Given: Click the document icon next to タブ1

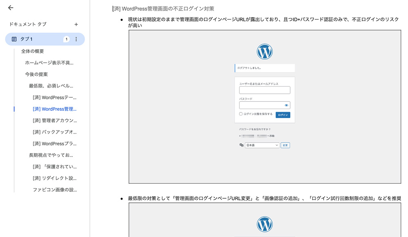Looking at the screenshot, I should [x=14, y=38].
